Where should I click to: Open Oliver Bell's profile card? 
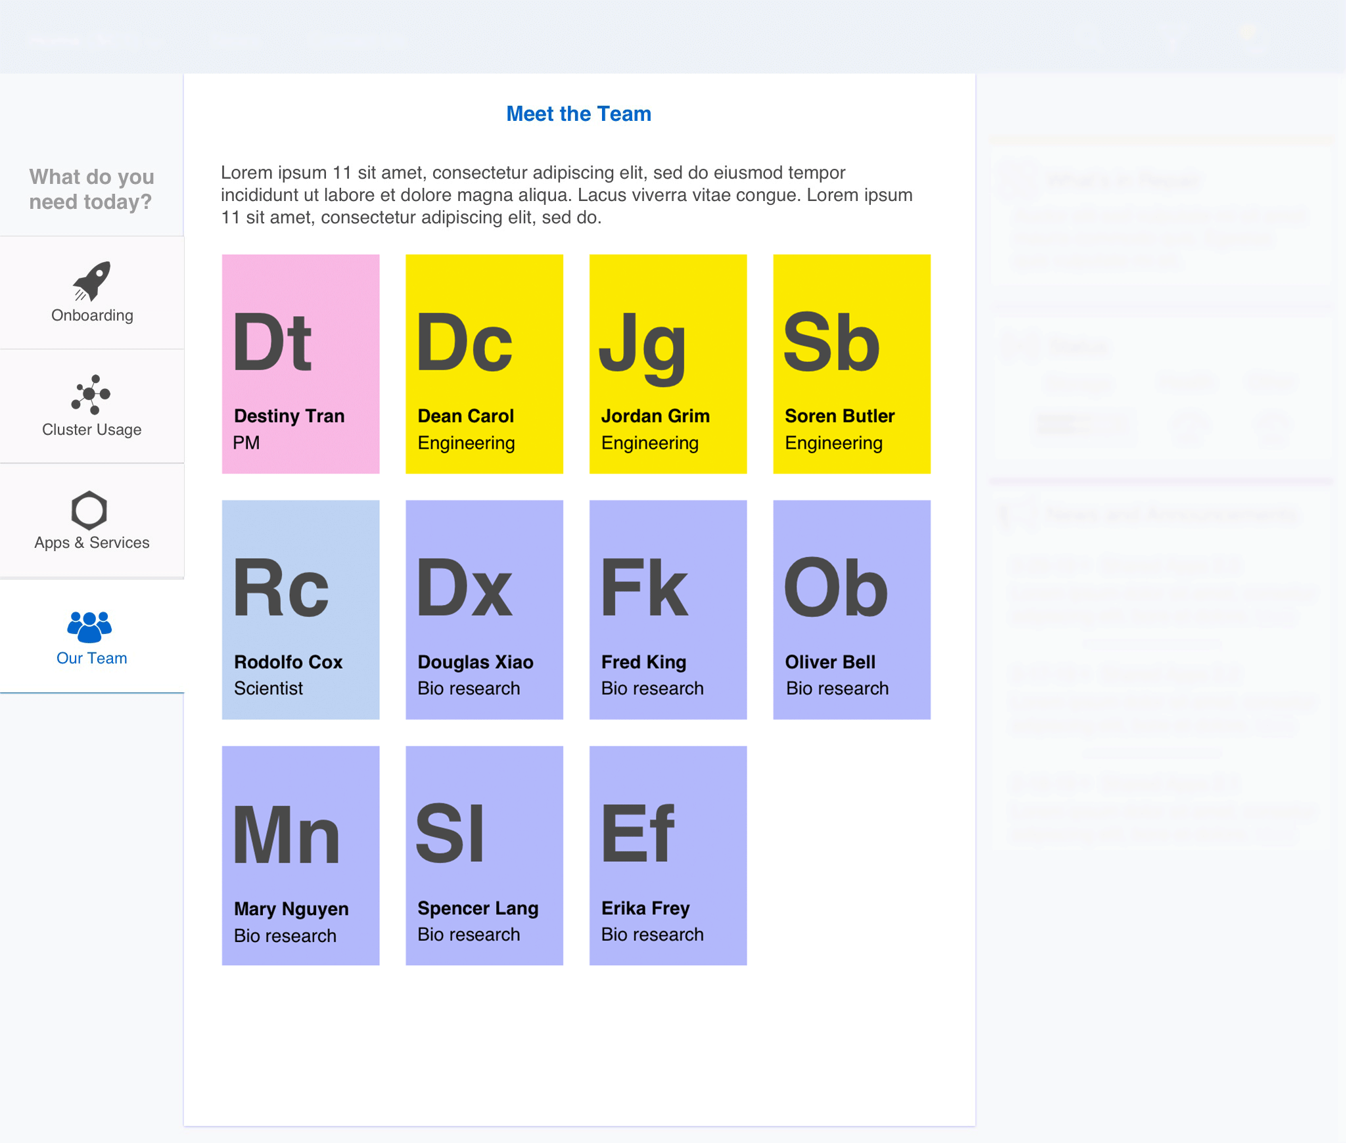point(852,610)
